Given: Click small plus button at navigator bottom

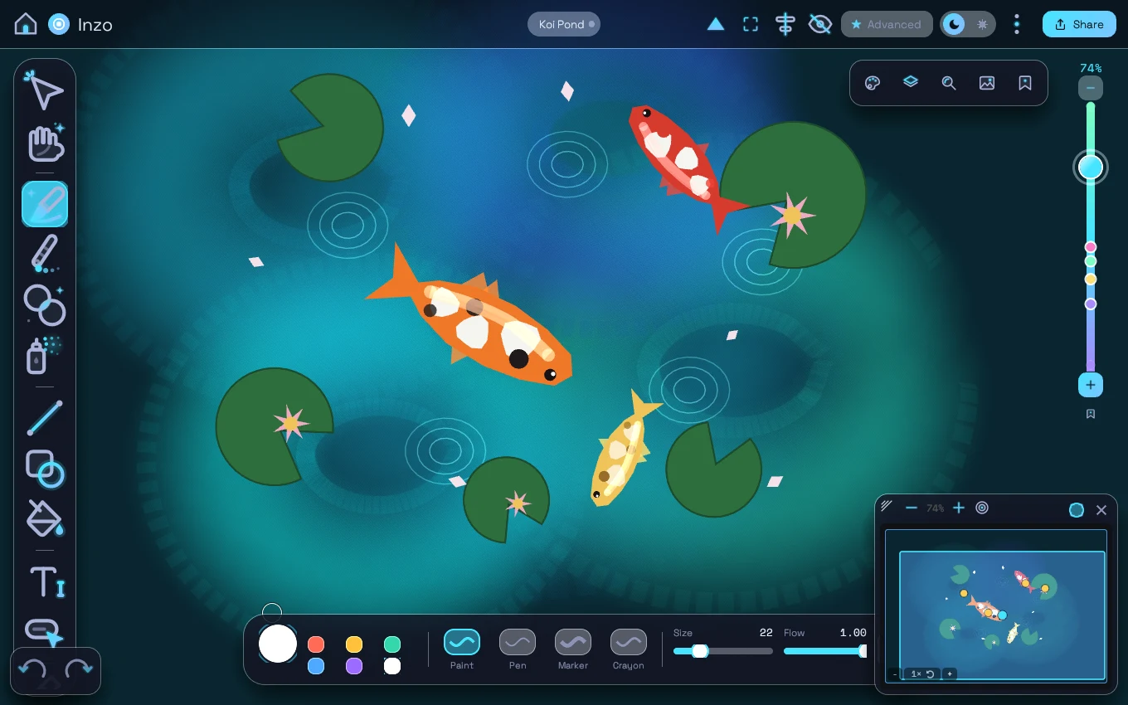Looking at the screenshot, I should point(950,674).
